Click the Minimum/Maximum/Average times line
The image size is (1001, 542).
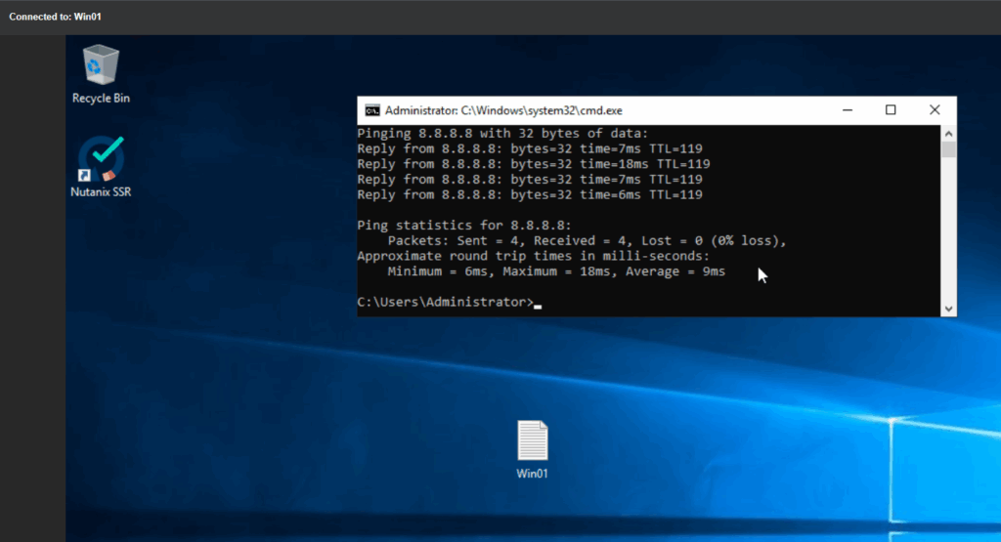(555, 271)
